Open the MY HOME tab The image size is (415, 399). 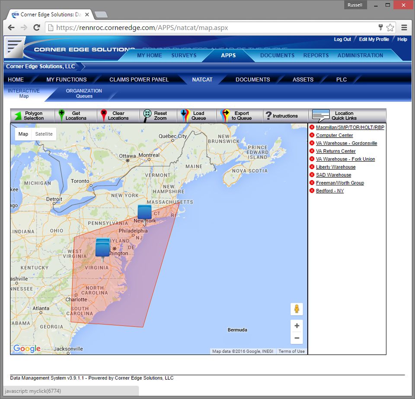tap(150, 55)
